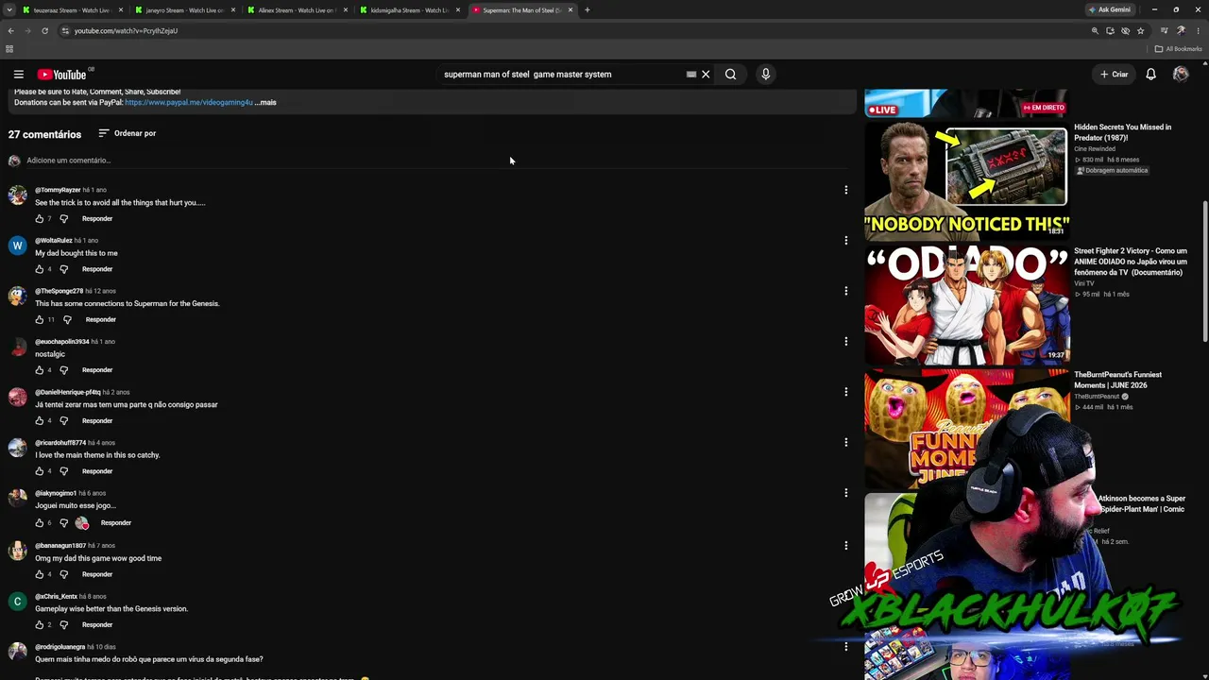Open the Predator hidden secrets video thumbnail
Viewport: 1209px width, 680px height.
coord(965,179)
